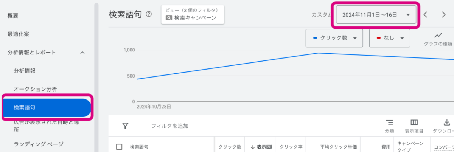The height and width of the screenshot is (152, 454).
Task: Open ランディング ページ in the sidebar
Action: click(x=39, y=144)
